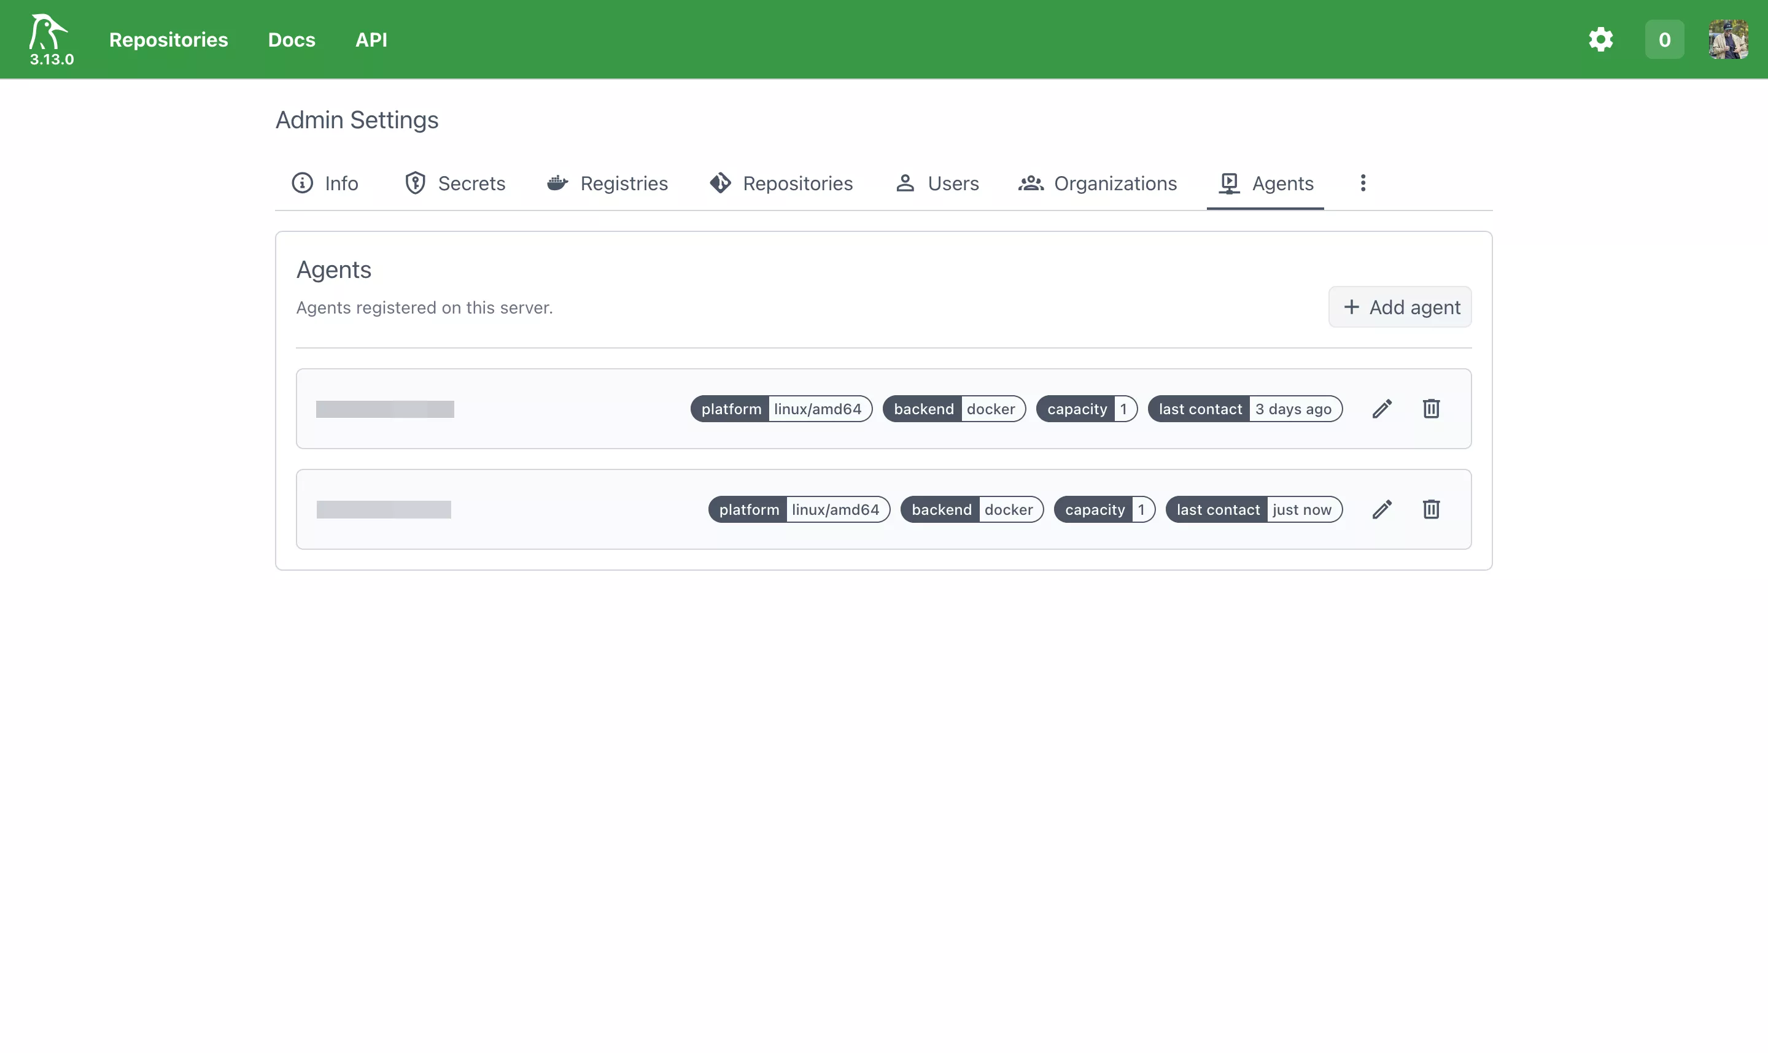
Task: Click the redacted name of the first agent
Action: coord(385,409)
